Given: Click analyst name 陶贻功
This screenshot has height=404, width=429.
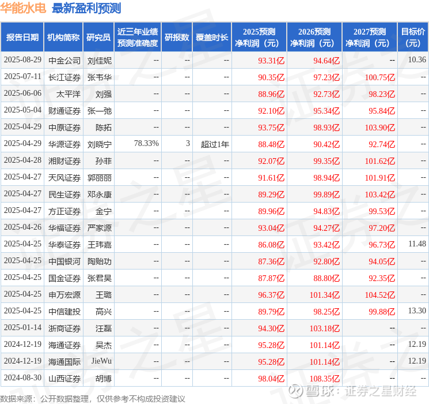Looking at the screenshot, I should pos(99,261).
